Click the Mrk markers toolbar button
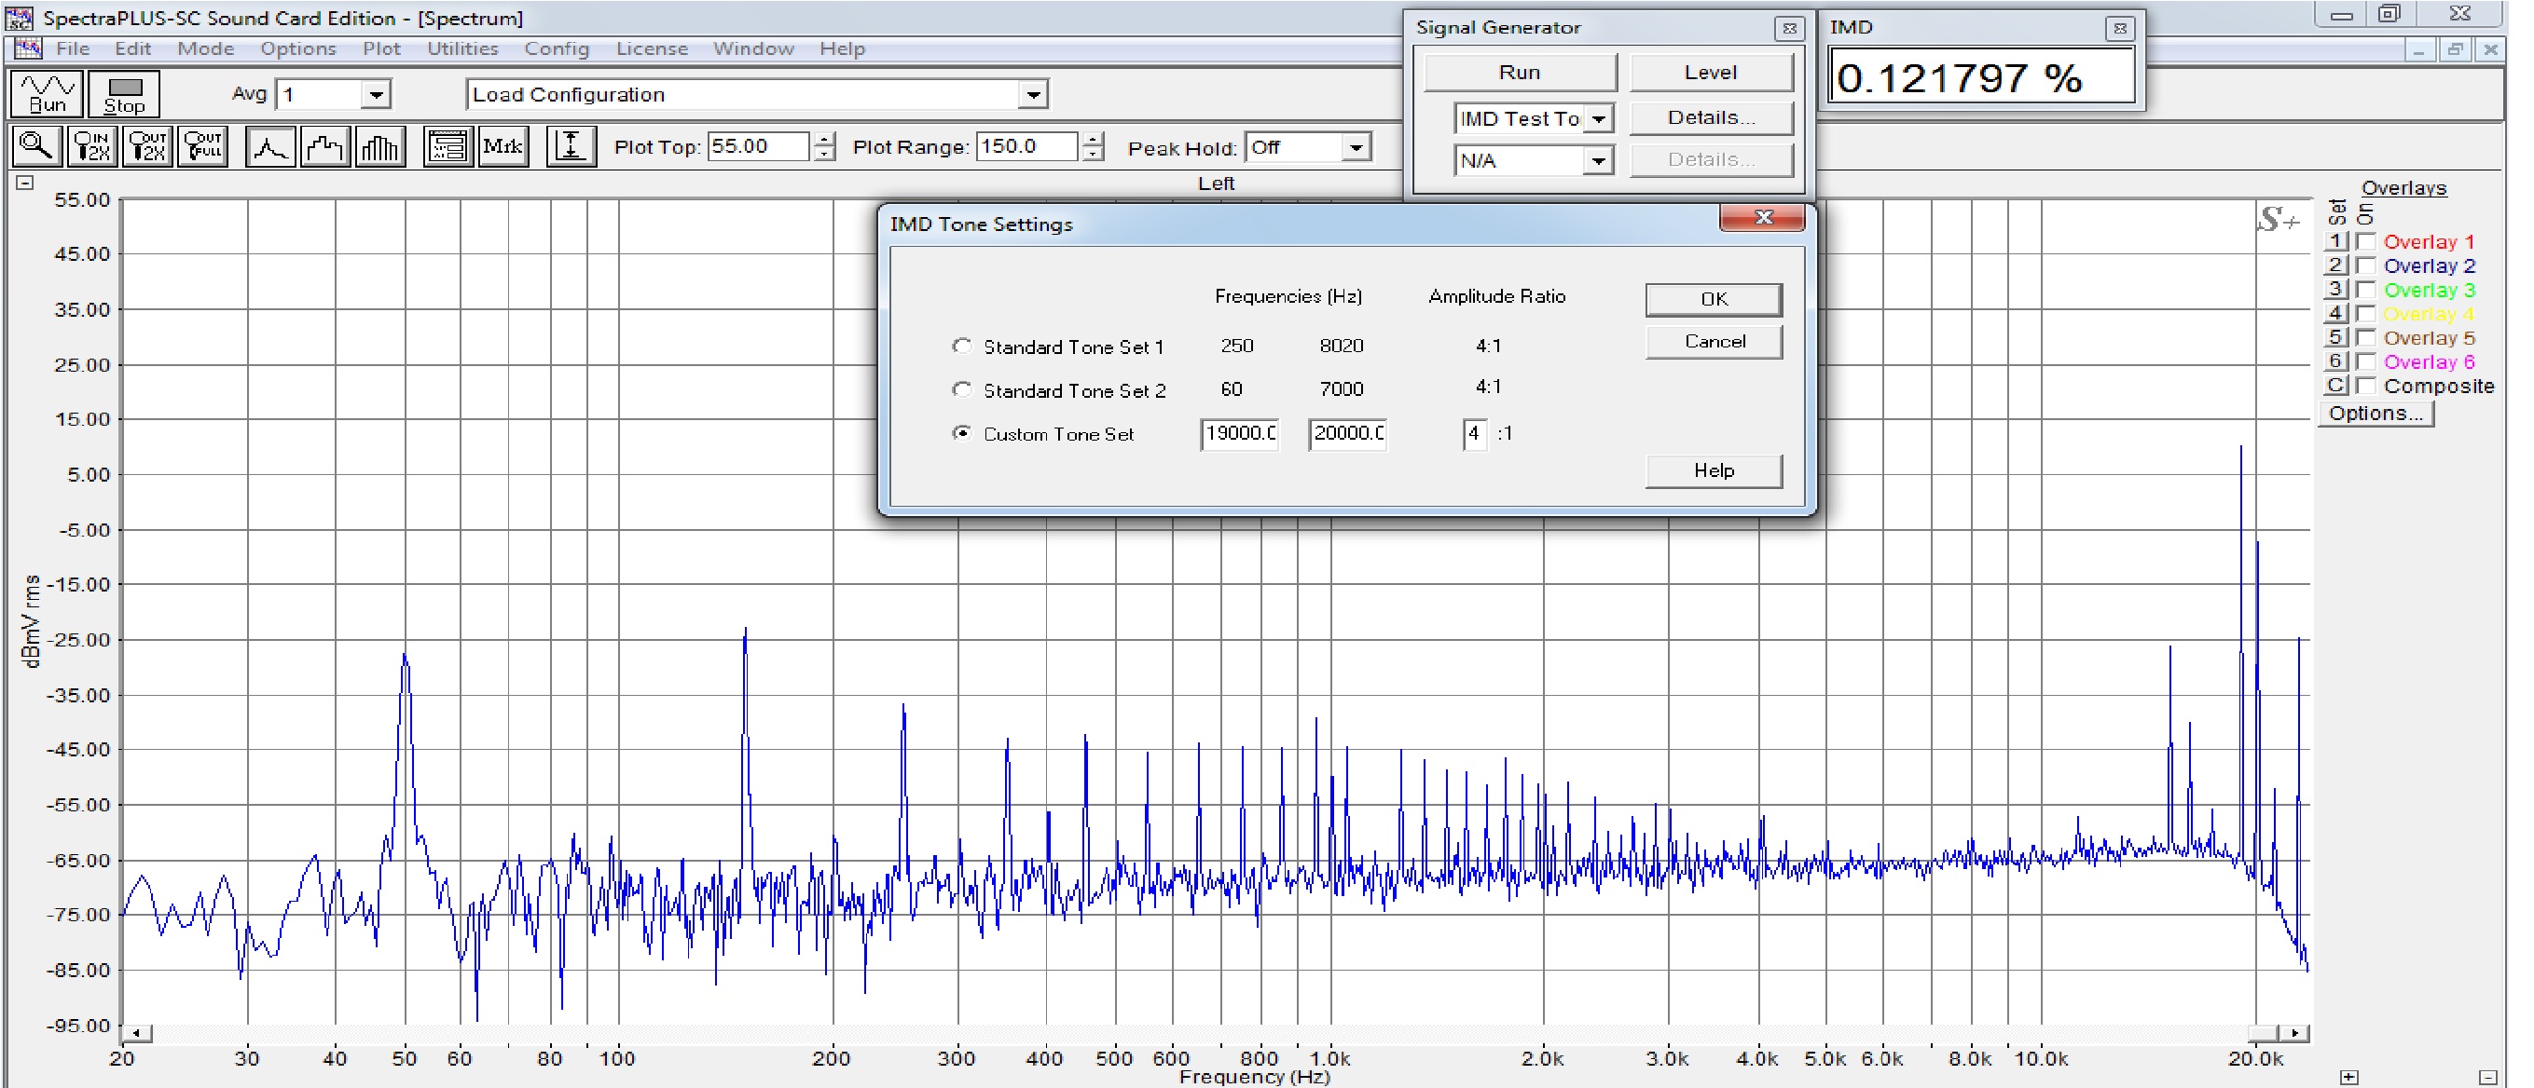The image size is (2534, 1088). pyautogui.click(x=503, y=146)
